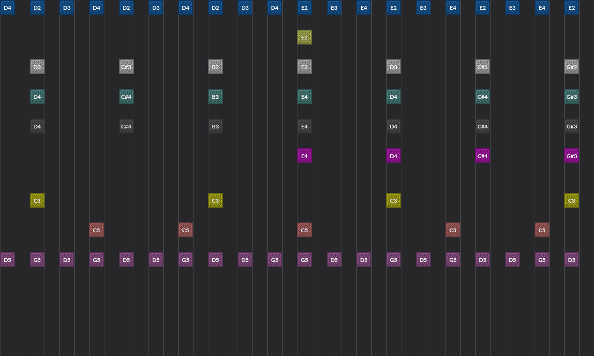Click the gray B2 note
594x356 pixels.
click(x=215, y=67)
